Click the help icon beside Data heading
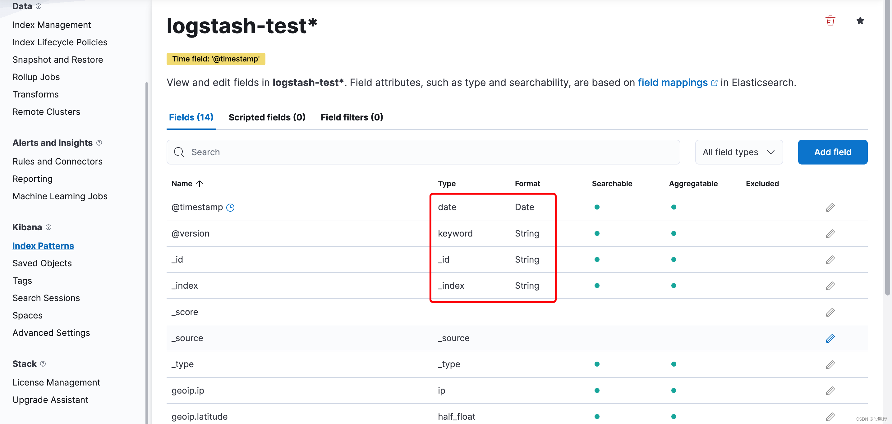This screenshot has height=424, width=892. click(39, 6)
